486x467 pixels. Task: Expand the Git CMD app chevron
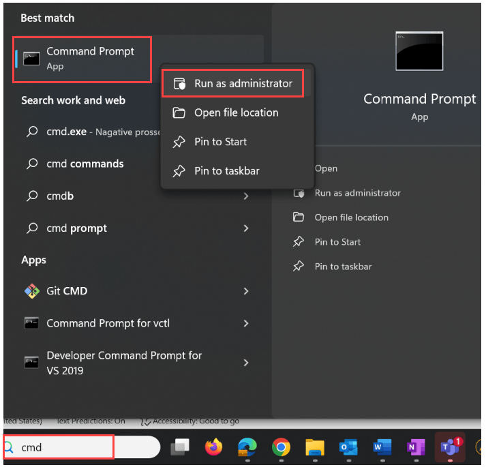coord(246,291)
